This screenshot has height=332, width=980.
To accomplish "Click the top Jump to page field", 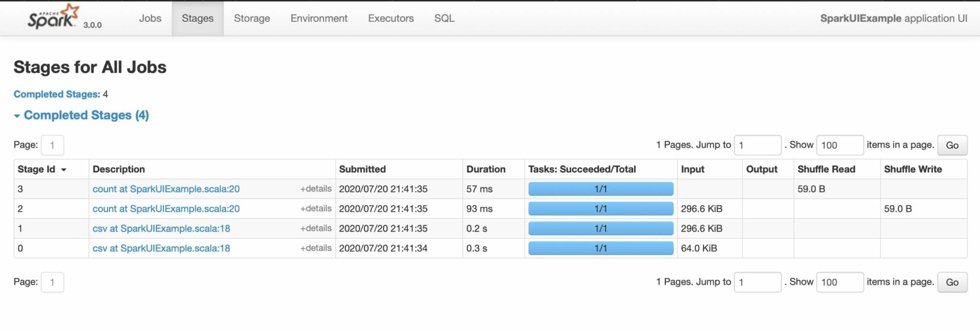I will [757, 145].
